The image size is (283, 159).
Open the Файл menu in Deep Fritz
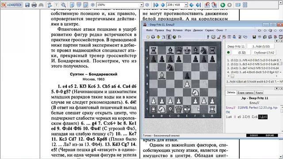click(149, 30)
